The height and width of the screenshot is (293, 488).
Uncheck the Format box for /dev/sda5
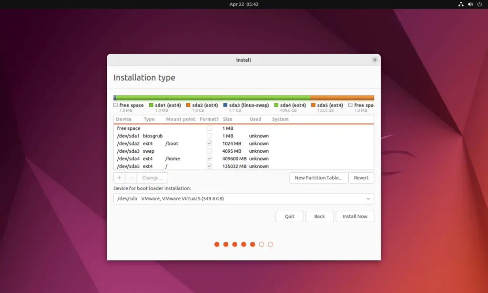pyautogui.click(x=209, y=166)
